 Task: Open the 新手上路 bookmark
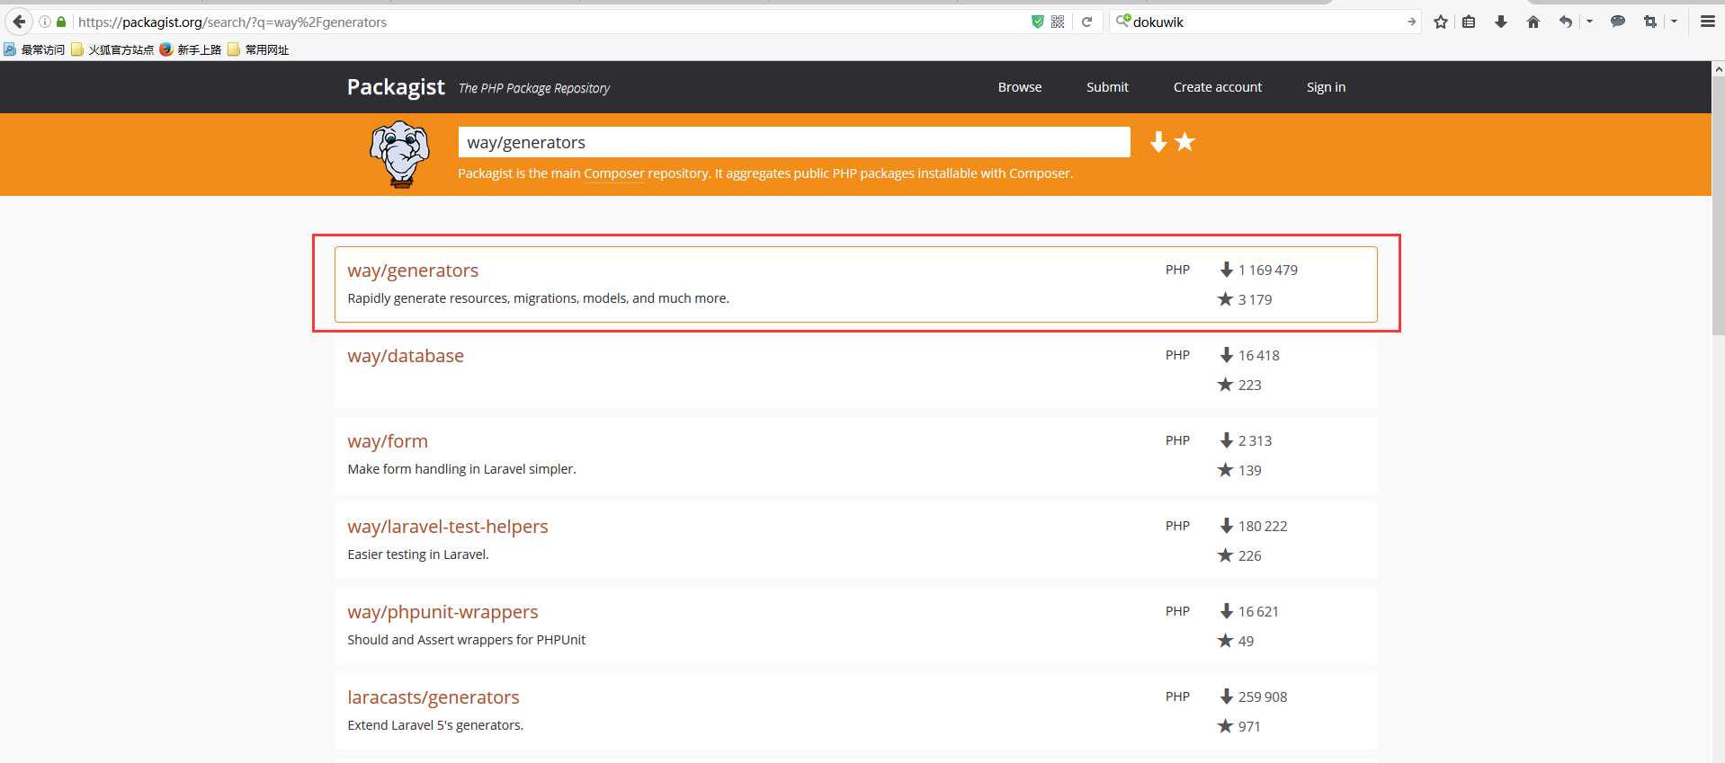pos(191,49)
